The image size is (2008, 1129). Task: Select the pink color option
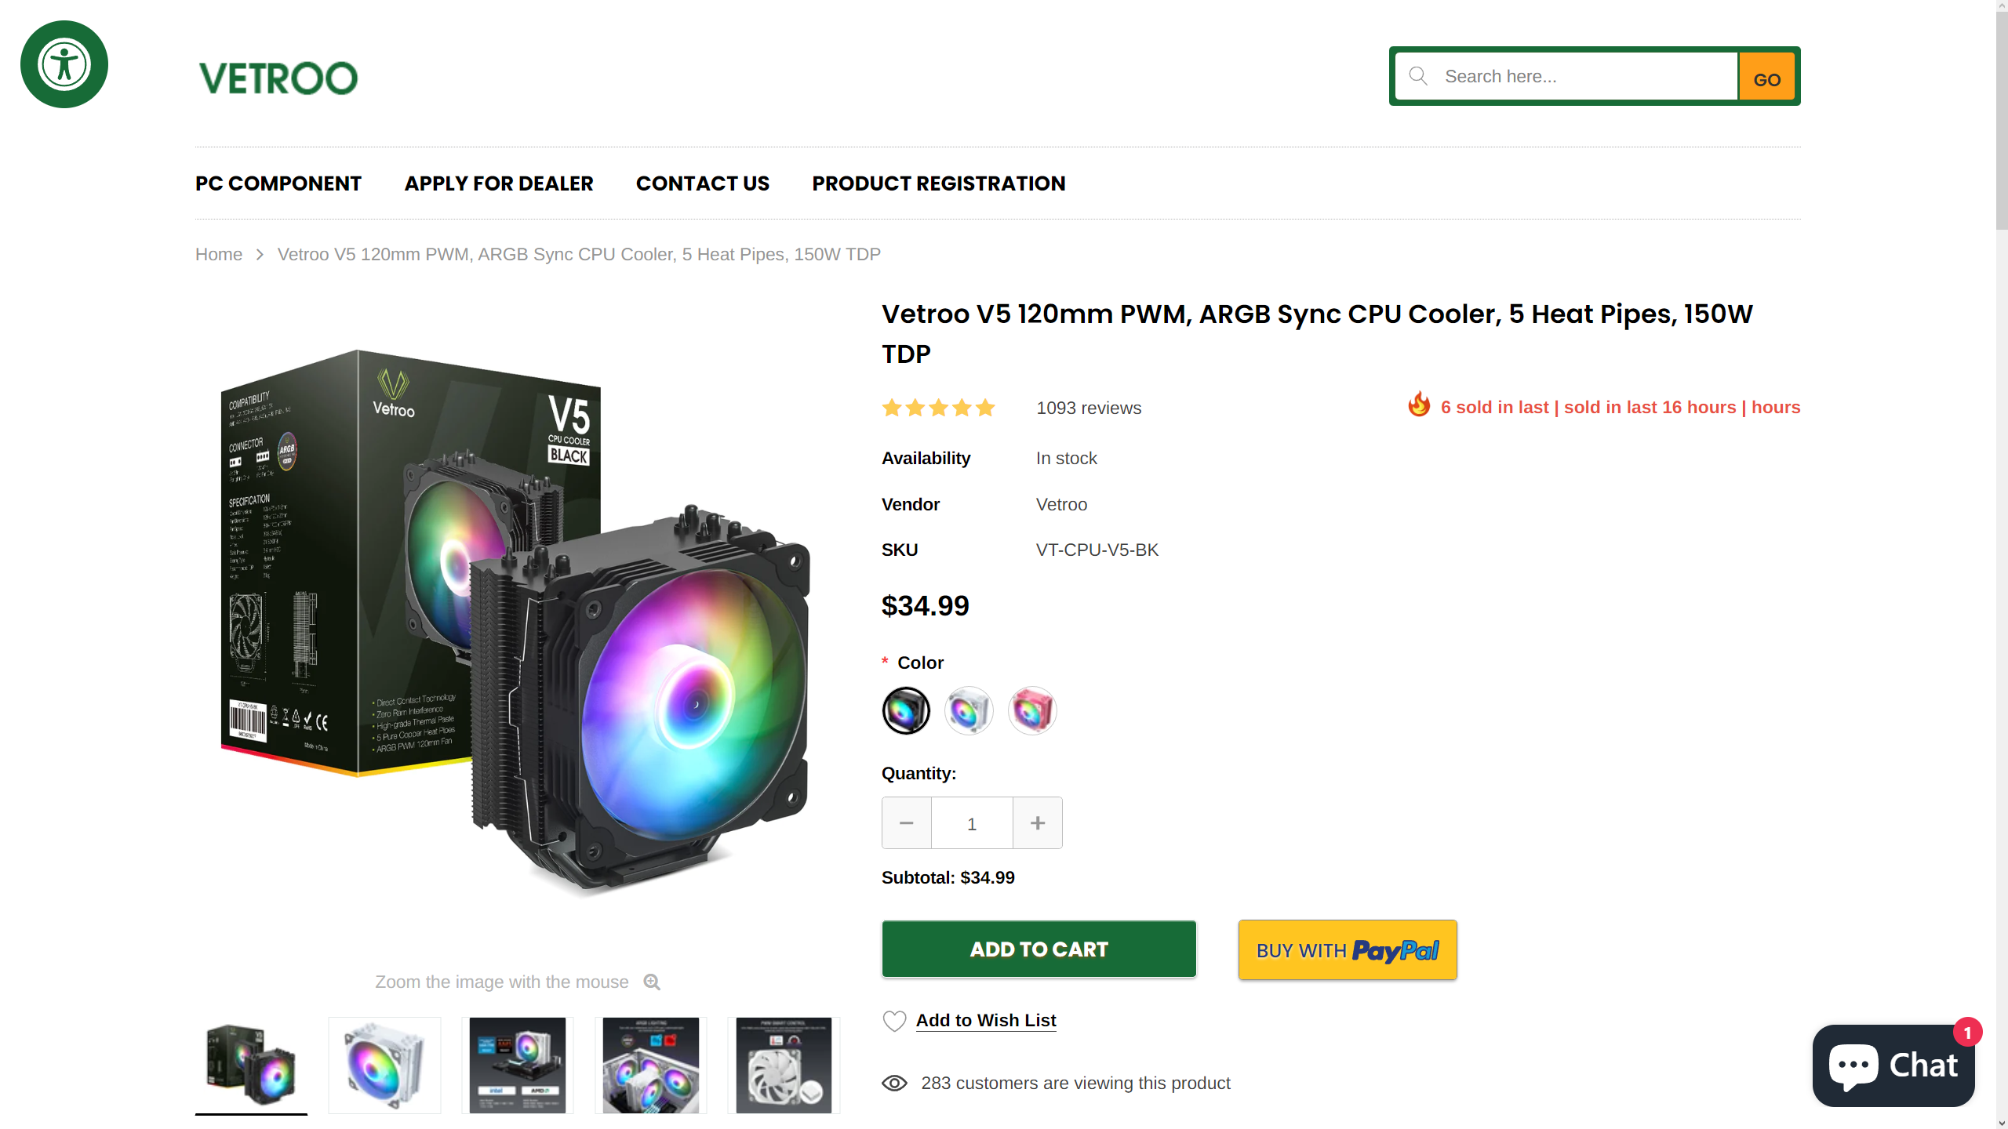[x=1032, y=711]
